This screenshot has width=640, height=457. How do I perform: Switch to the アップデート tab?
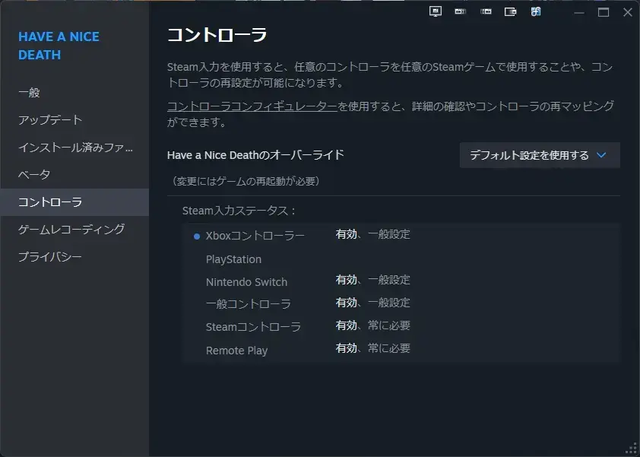click(x=74, y=120)
